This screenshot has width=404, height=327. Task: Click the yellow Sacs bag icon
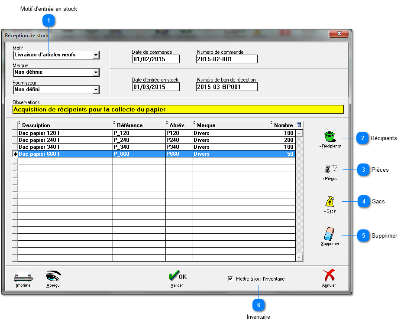(330, 202)
